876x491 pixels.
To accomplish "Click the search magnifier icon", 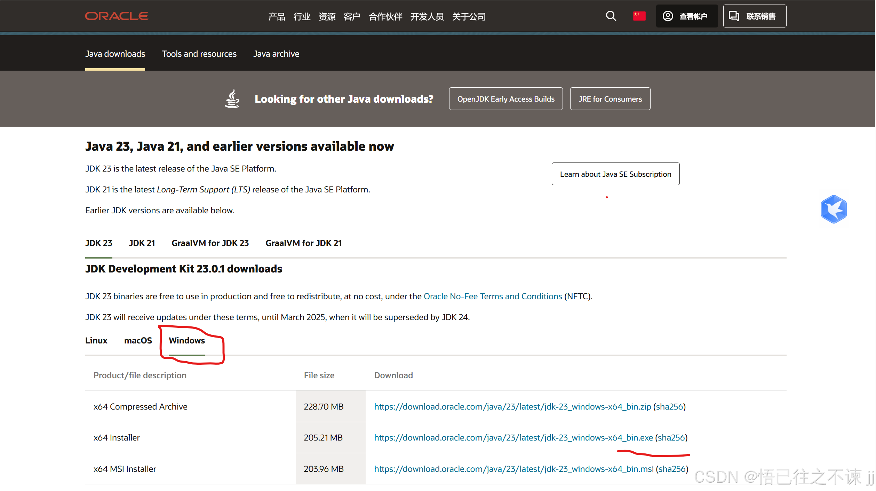I will [x=611, y=16].
